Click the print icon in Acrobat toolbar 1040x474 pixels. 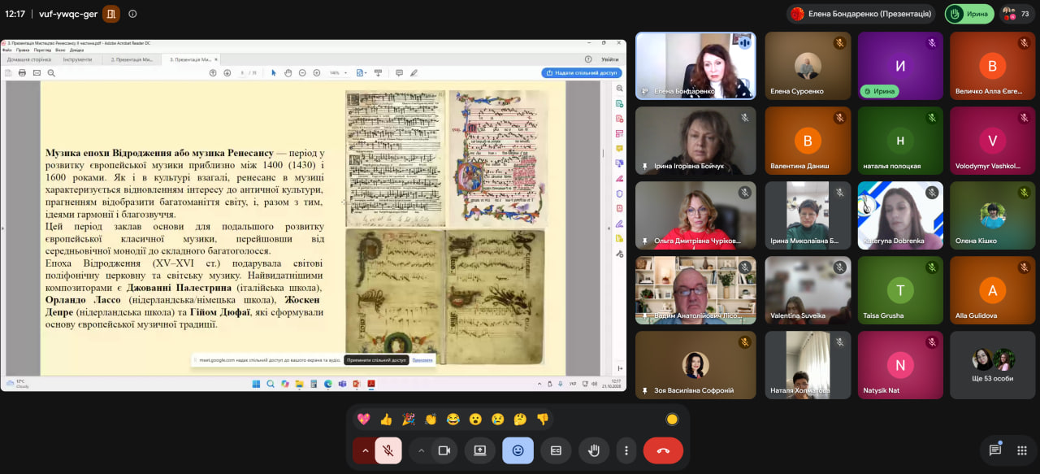(x=22, y=72)
